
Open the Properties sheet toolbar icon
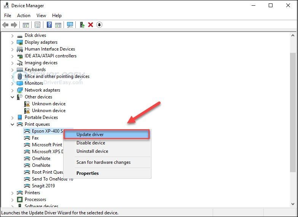point(37,25)
